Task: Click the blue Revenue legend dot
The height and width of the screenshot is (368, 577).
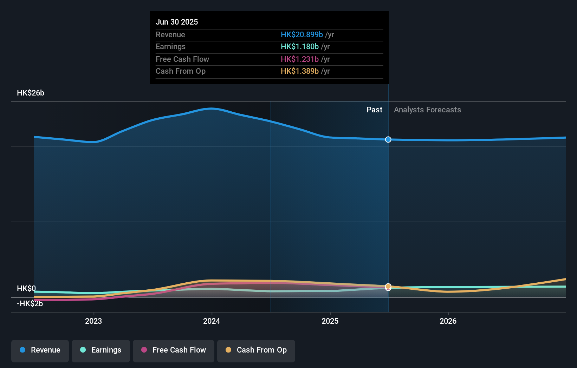Action: click(x=22, y=350)
